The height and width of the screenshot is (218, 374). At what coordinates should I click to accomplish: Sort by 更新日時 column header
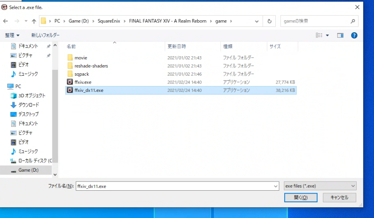176,46
